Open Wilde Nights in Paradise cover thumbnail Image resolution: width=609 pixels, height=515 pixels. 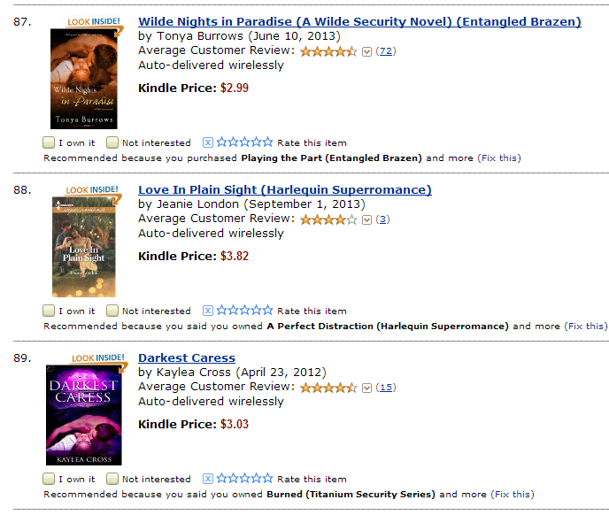click(x=84, y=79)
